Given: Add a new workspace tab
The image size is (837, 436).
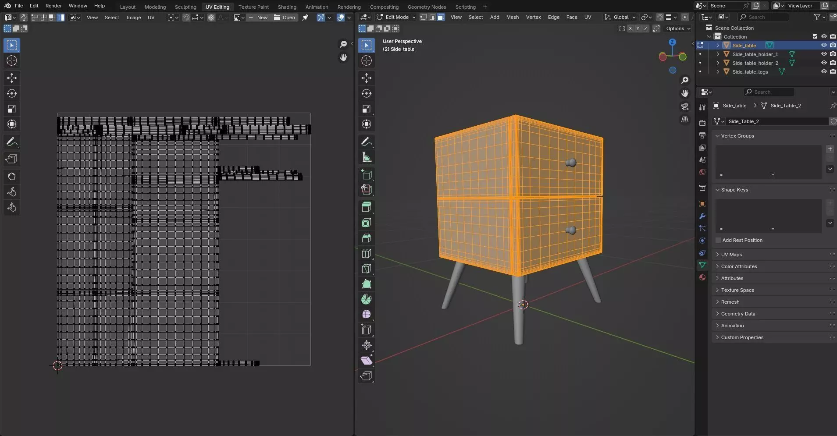Looking at the screenshot, I should click(485, 7).
